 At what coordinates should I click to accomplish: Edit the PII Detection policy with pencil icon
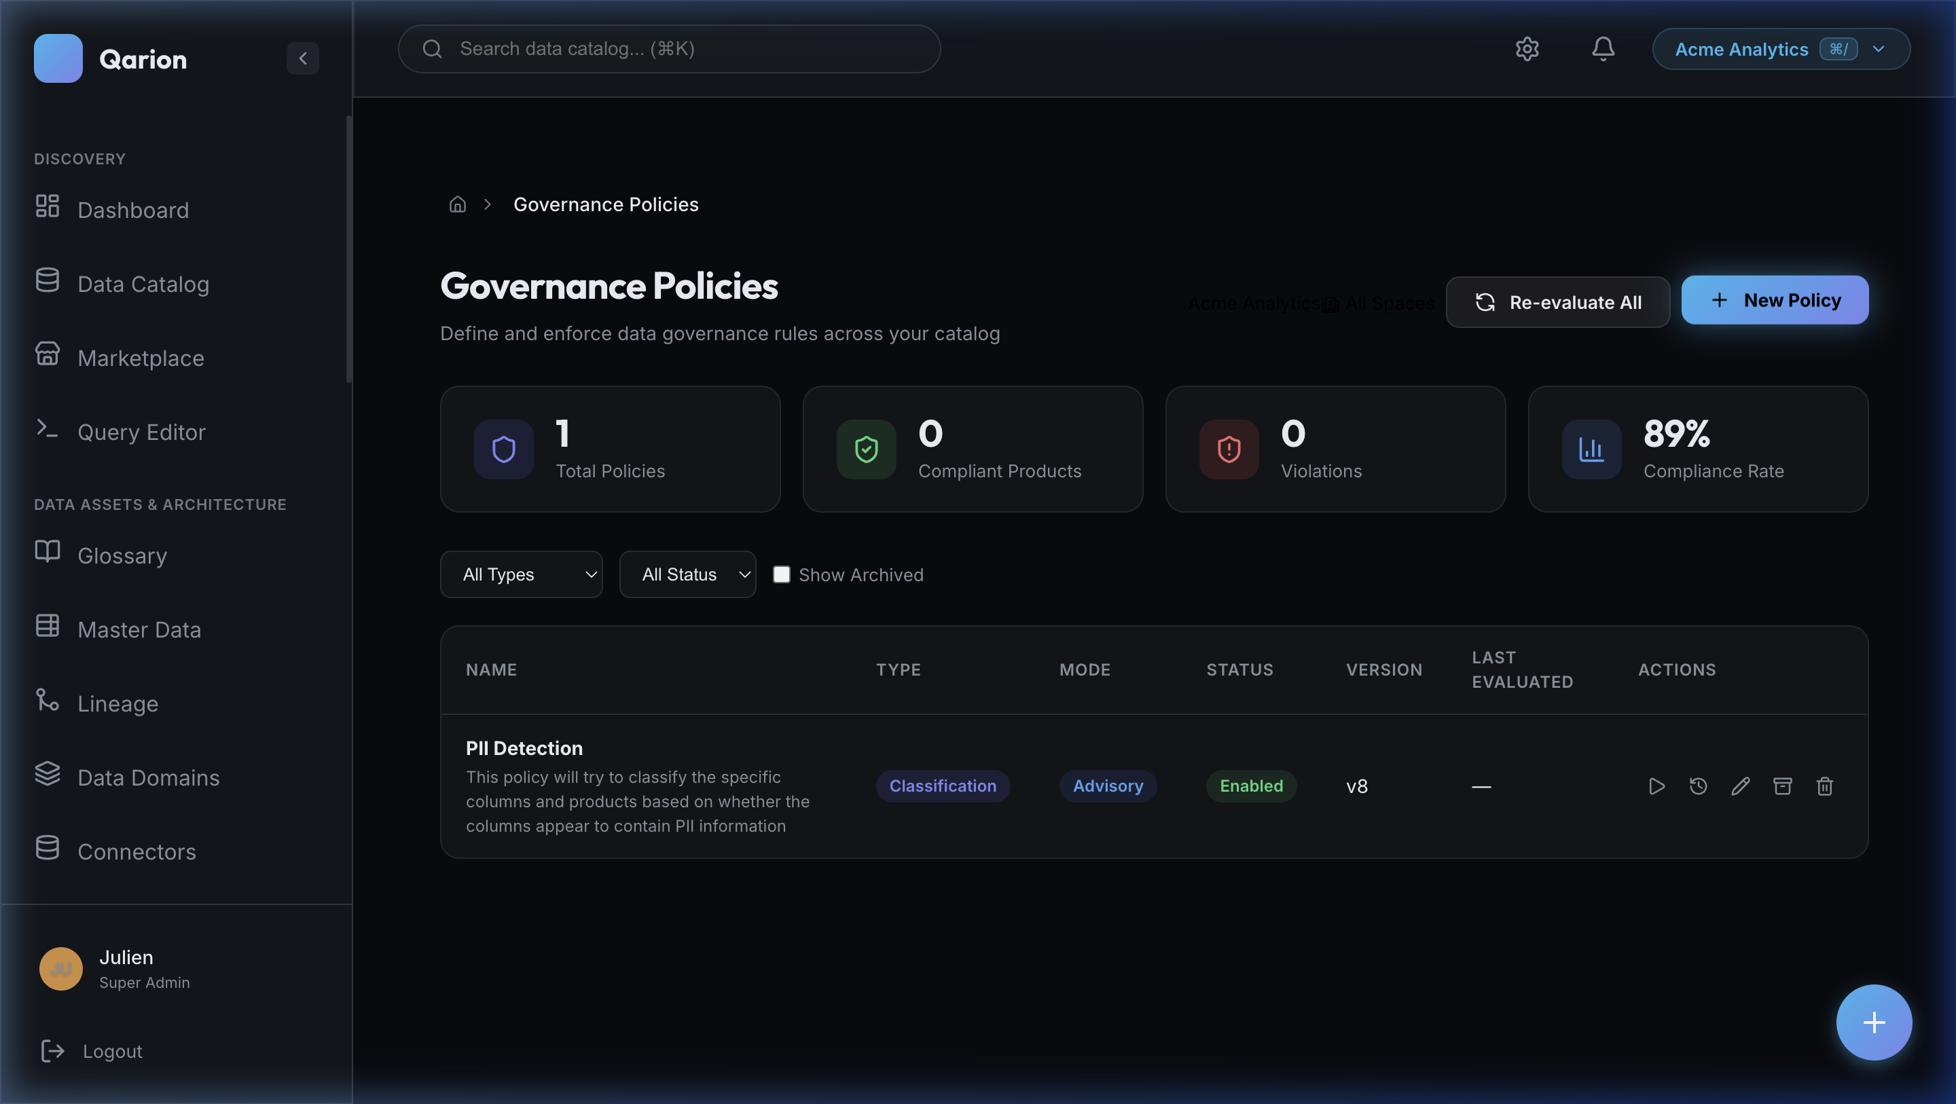pyautogui.click(x=1740, y=786)
